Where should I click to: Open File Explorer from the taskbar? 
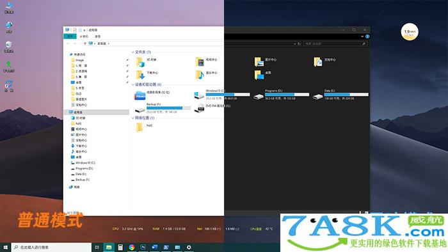(109, 247)
